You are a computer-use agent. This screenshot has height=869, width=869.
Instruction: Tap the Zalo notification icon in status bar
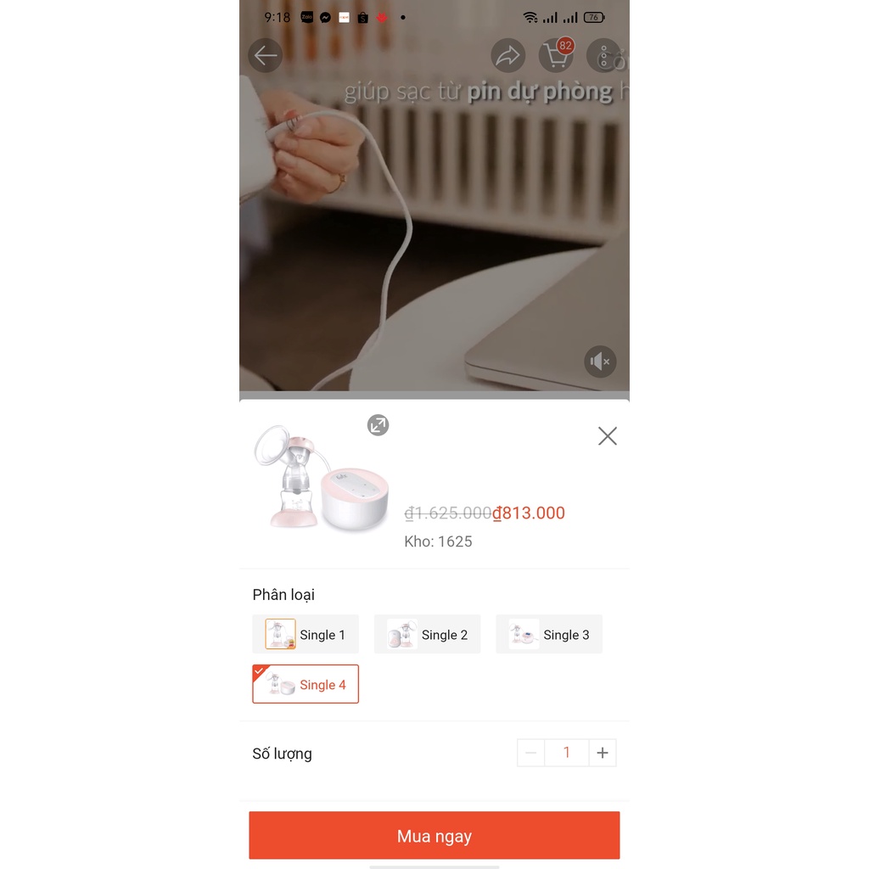tap(306, 18)
